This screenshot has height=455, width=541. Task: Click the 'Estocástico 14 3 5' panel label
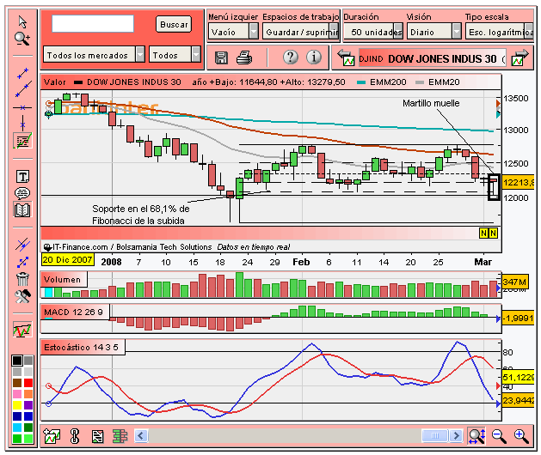(81, 347)
